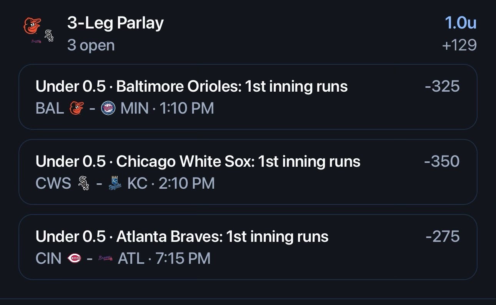Image resolution: width=496 pixels, height=305 pixels.
Task: Tap the -325 odds value
Action: (x=442, y=86)
